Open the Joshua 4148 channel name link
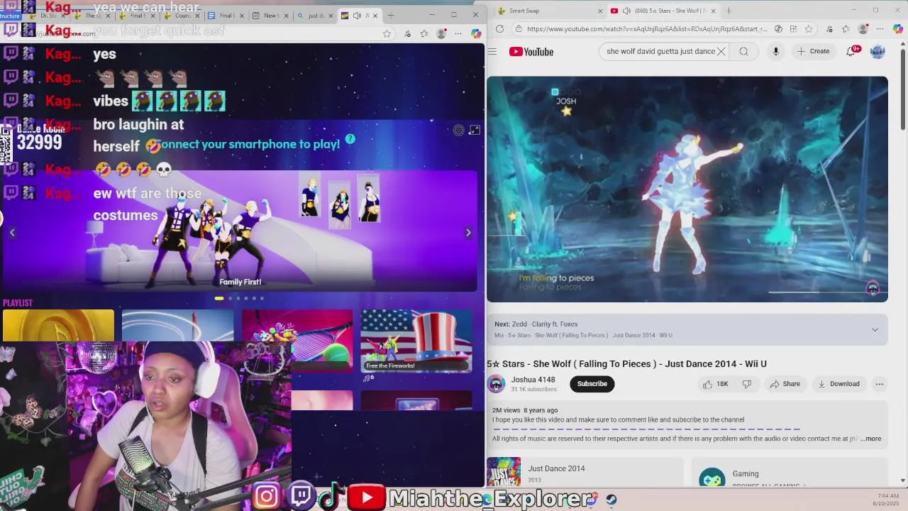Viewport: 908px width, 511px height. 533,380
